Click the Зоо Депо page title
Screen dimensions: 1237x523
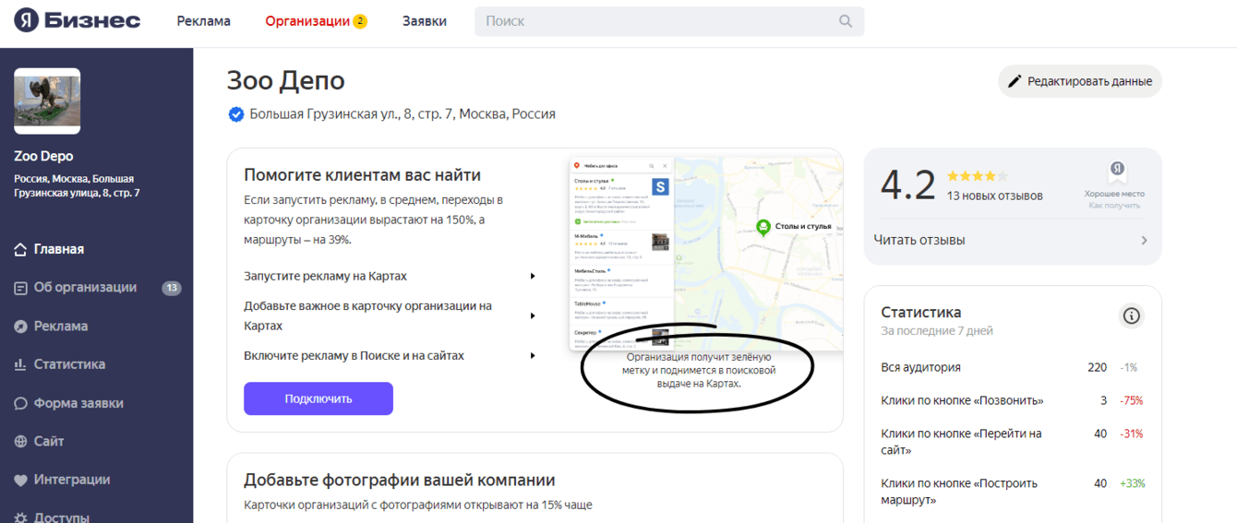click(286, 80)
